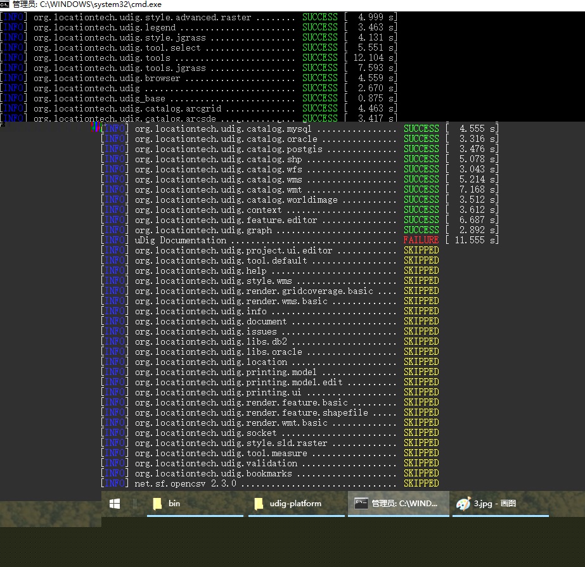
Task: Click org.locationtech.udig.document line
Action: click(270, 321)
